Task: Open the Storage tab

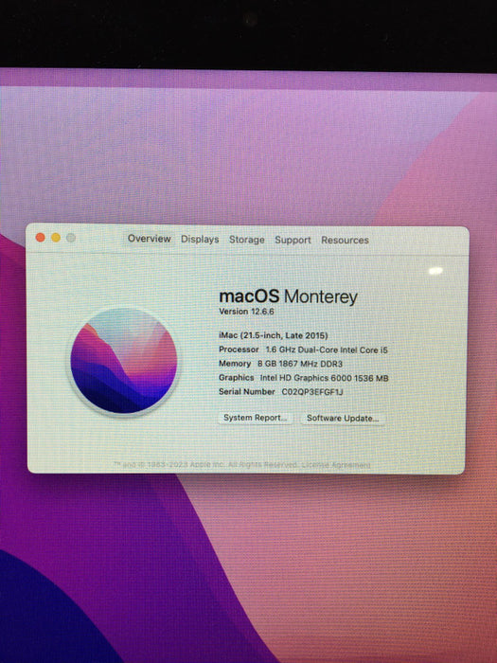Action: click(247, 240)
